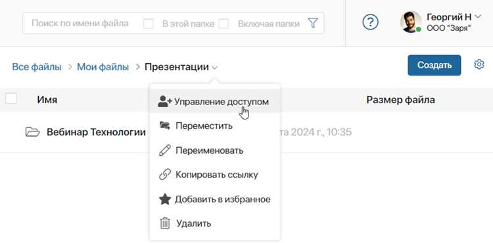Screen dimensions: 493x243
Task: Choose Удалить from the folder menu
Action: coord(215,223)
